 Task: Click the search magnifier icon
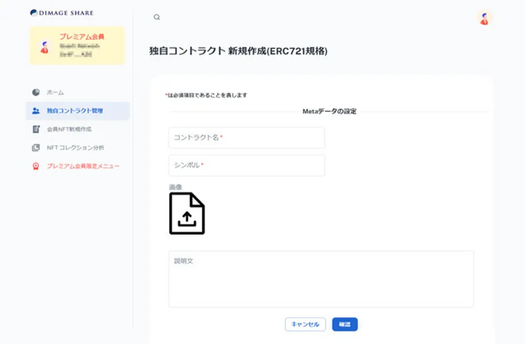[157, 17]
